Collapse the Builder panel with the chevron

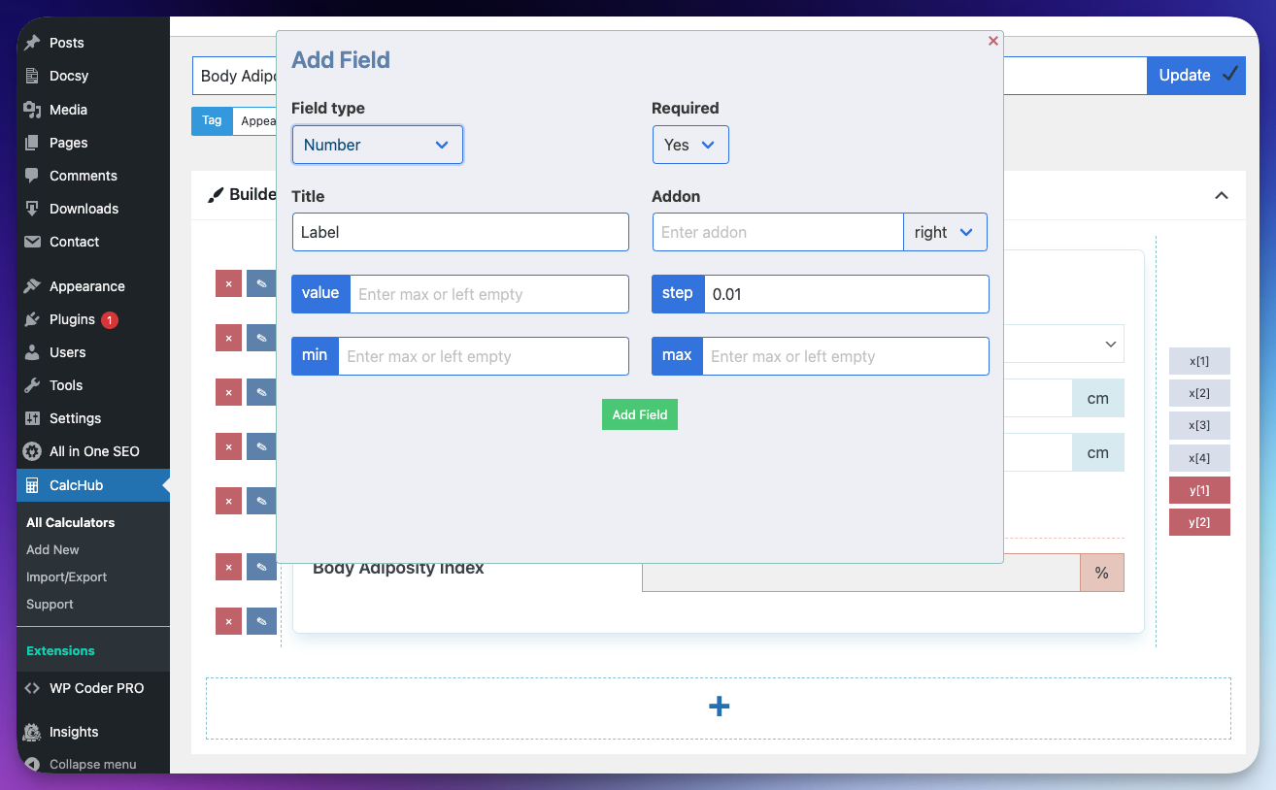click(x=1221, y=195)
